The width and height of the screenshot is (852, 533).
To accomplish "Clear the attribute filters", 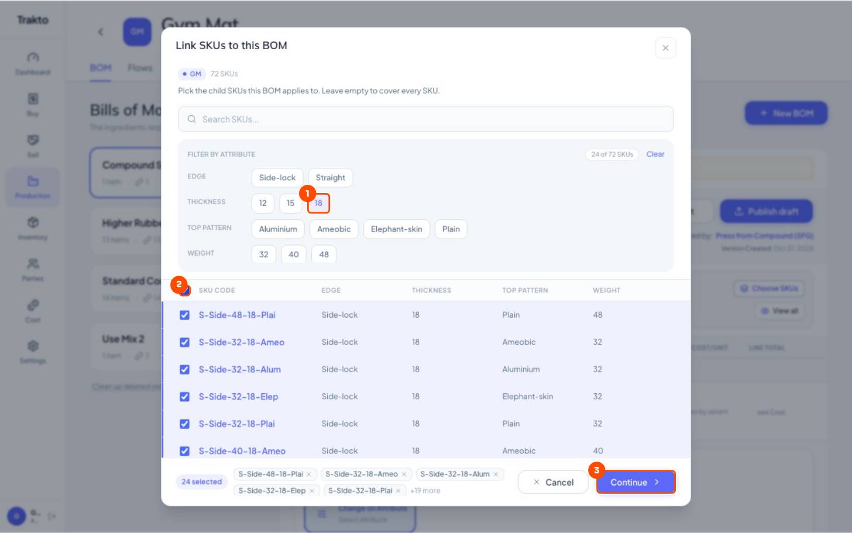I will click(x=655, y=154).
